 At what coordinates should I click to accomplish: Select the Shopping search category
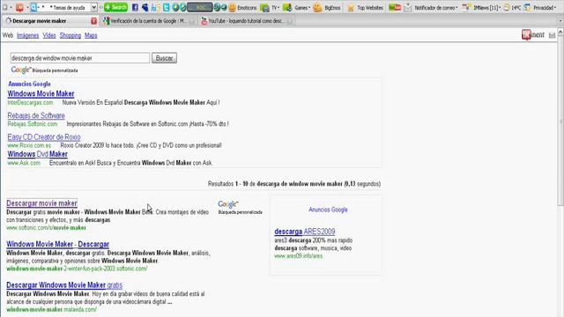[x=70, y=35]
